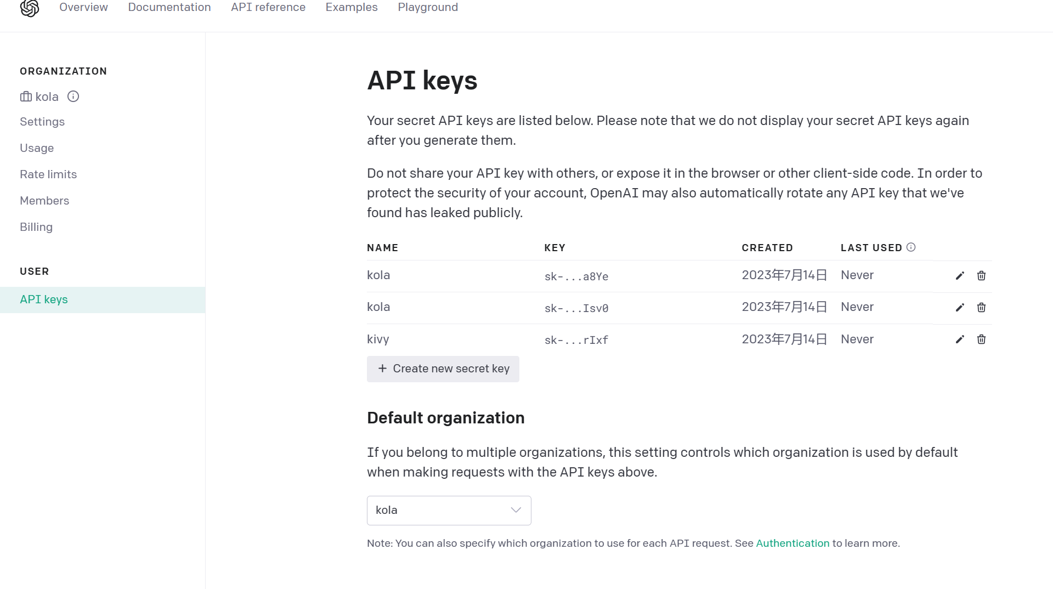This screenshot has width=1053, height=589.
Task: Edit the kivy API key name
Action: coord(959,339)
